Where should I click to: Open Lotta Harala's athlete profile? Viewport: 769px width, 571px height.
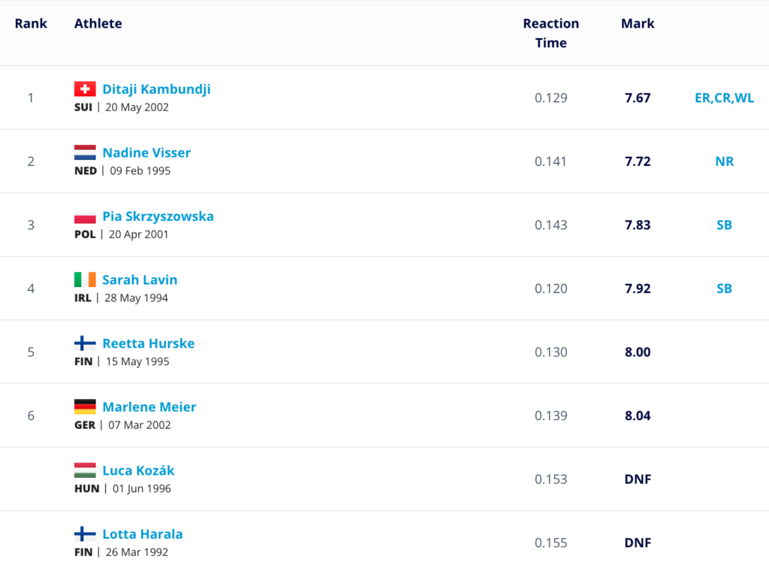142,534
